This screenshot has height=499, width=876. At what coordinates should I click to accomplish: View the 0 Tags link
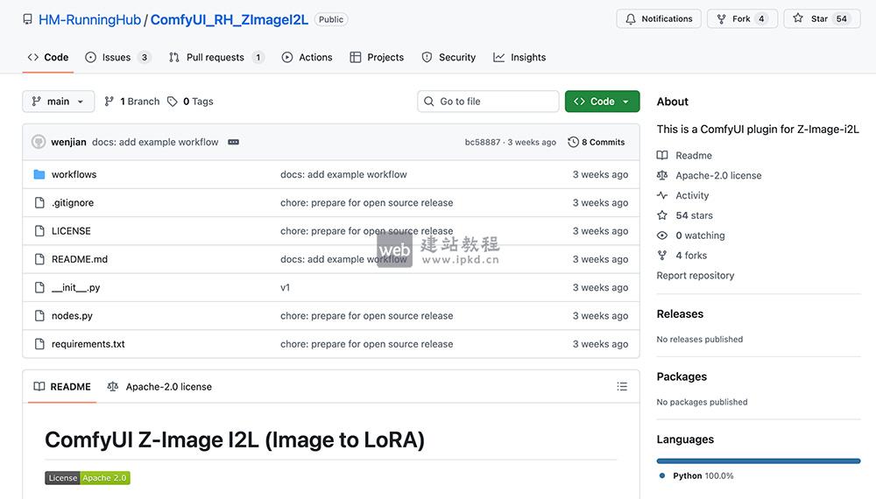click(x=190, y=101)
